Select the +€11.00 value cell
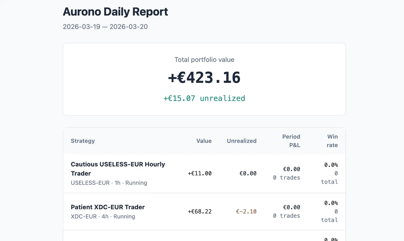 (199, 173)
